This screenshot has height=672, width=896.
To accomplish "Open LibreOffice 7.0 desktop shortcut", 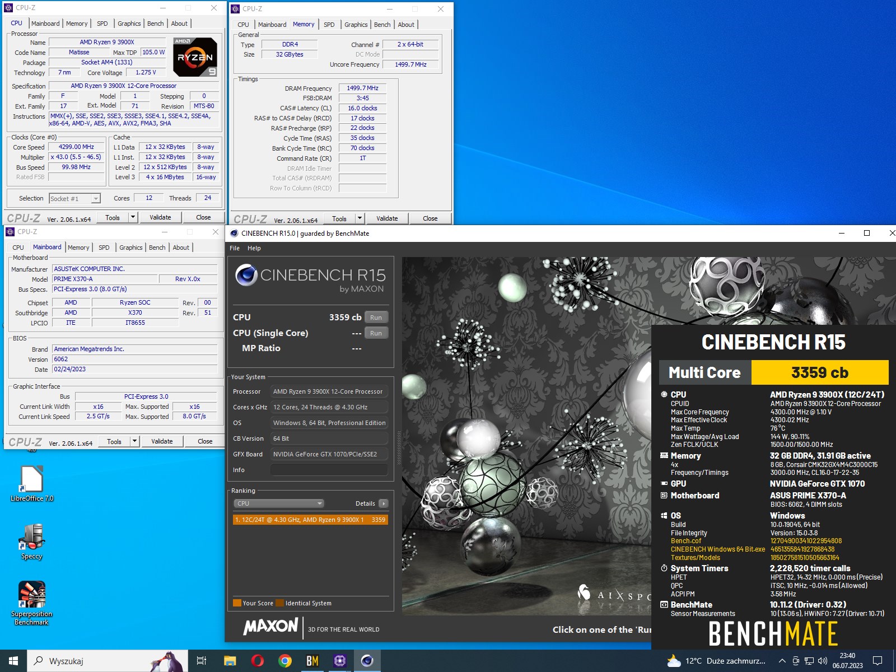I will [x=32, y=484].
